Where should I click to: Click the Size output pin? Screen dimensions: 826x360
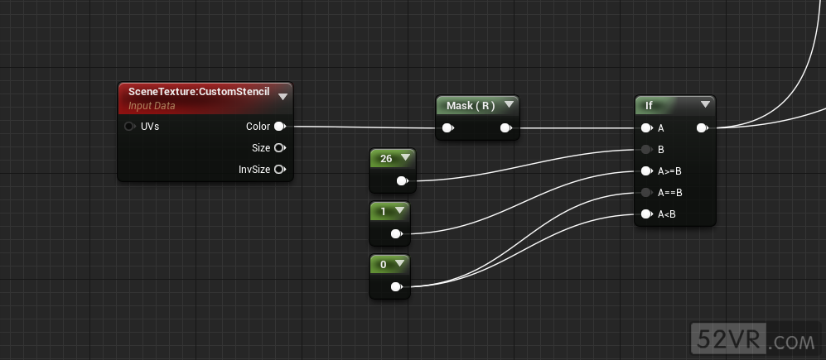[280, 148]
